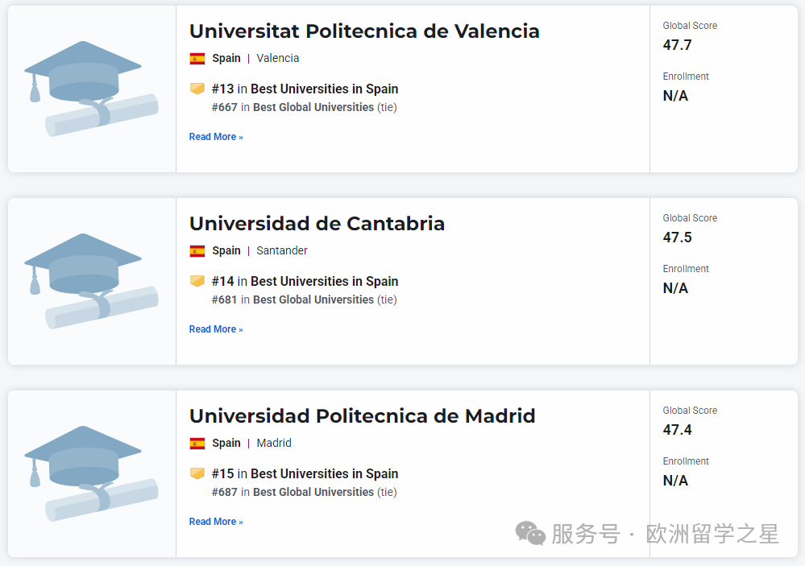The width and height of the screenshot is (805, 566).
Task: Click the Spain flag icon beside Santander
Action: click(x=197, y=250)
